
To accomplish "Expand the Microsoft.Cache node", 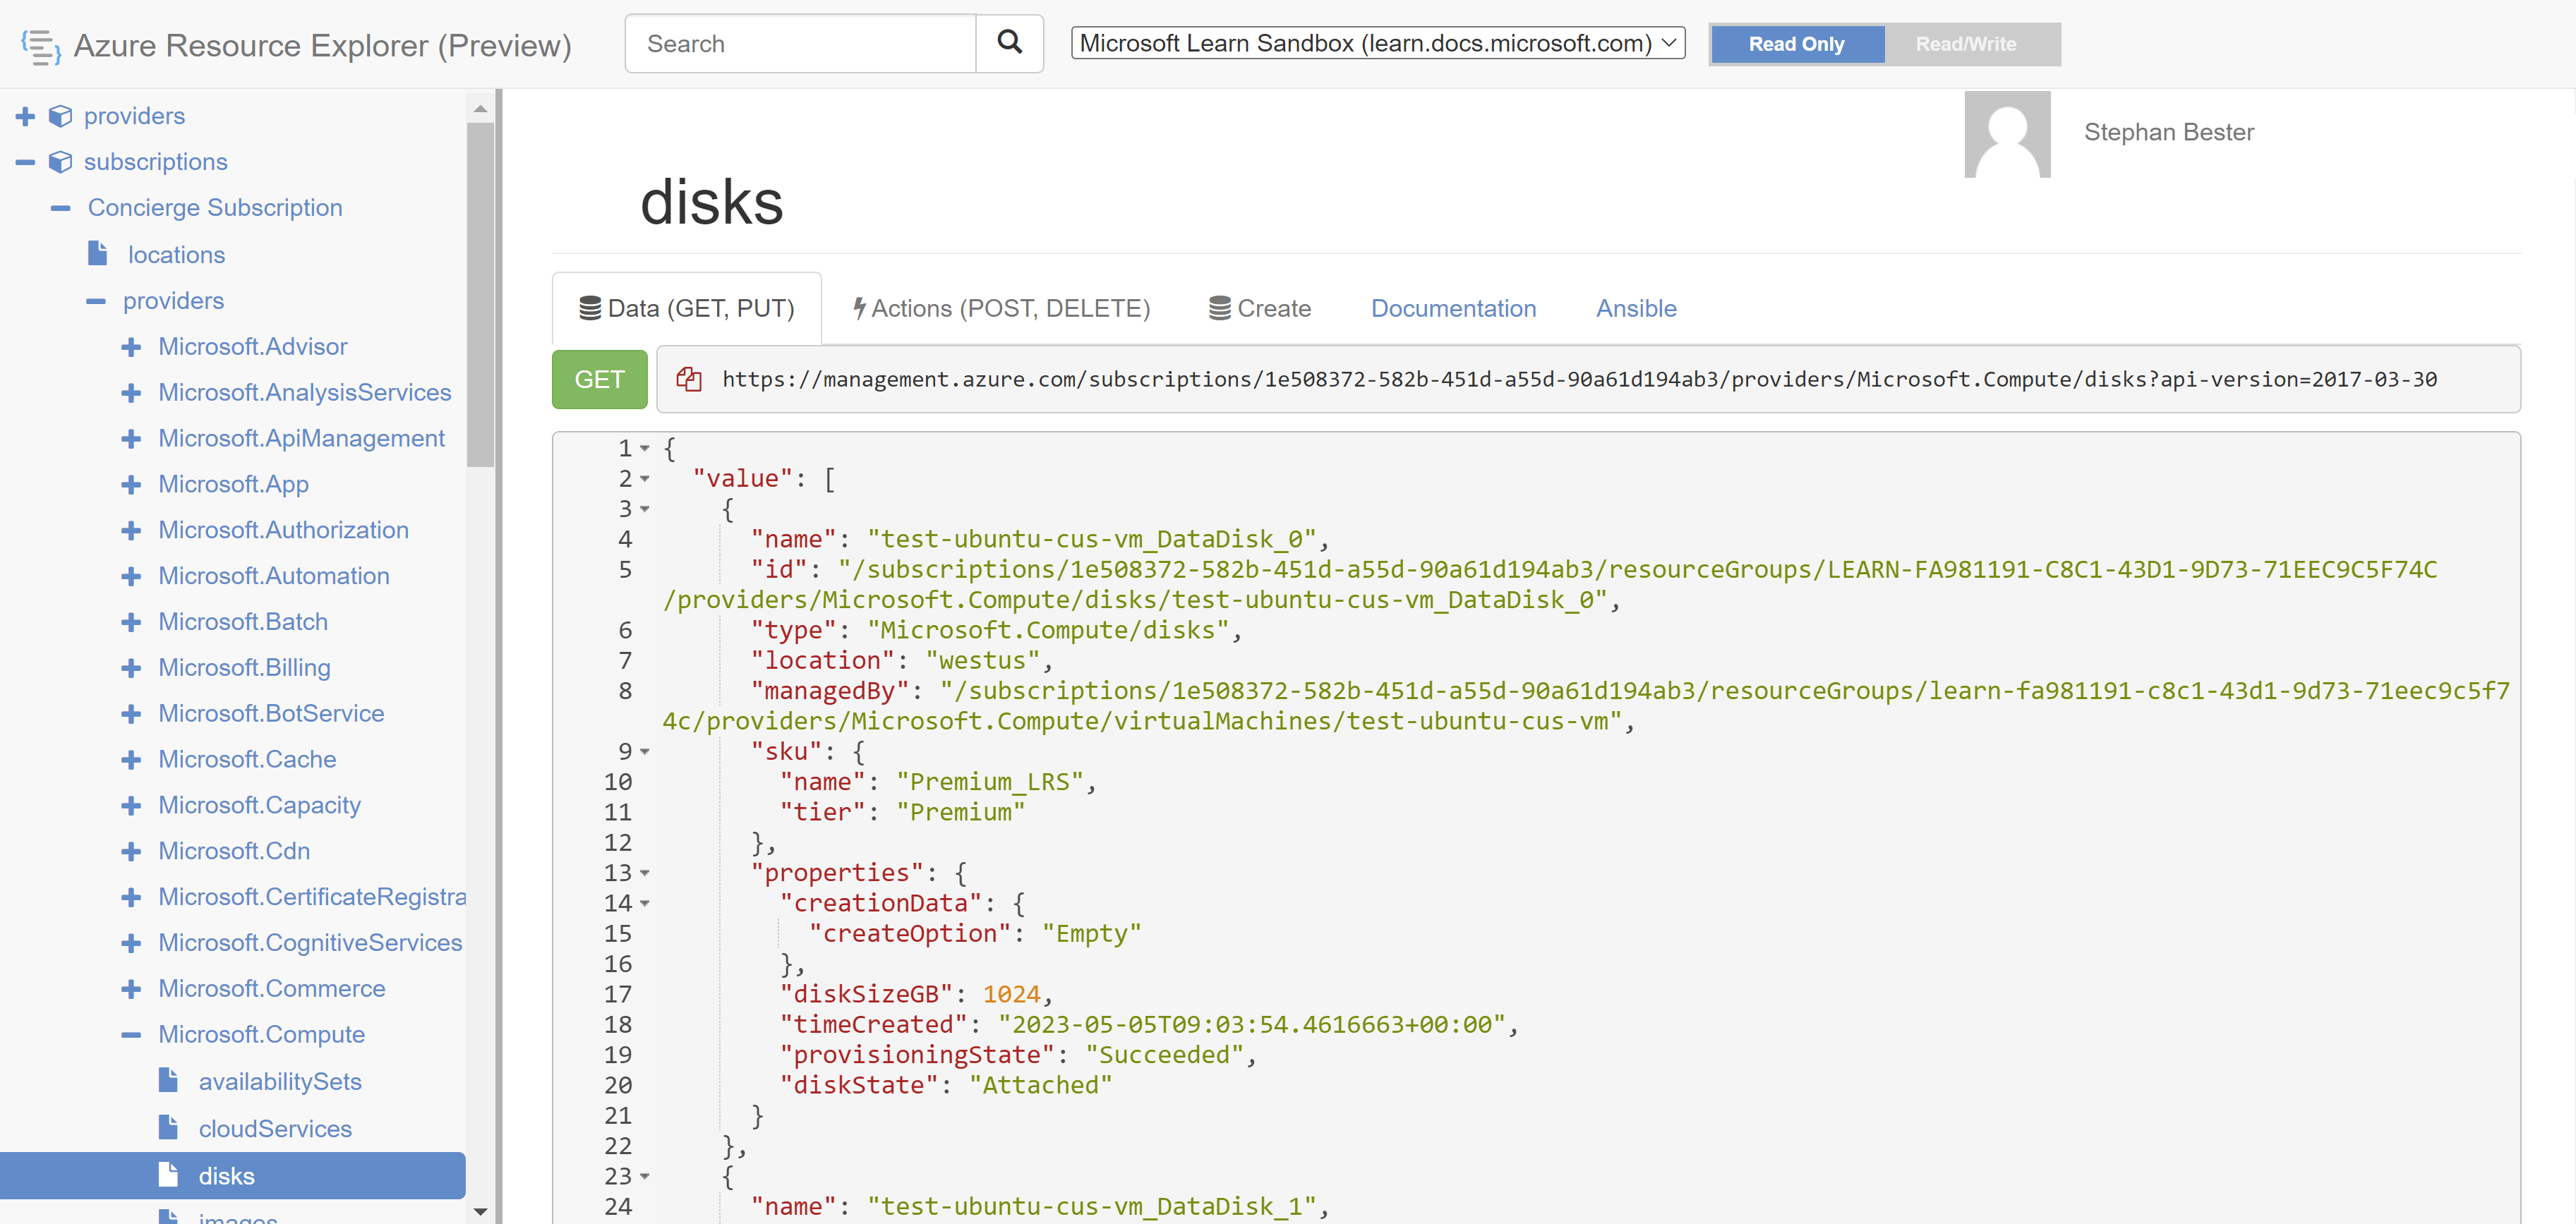I will 131,760.
